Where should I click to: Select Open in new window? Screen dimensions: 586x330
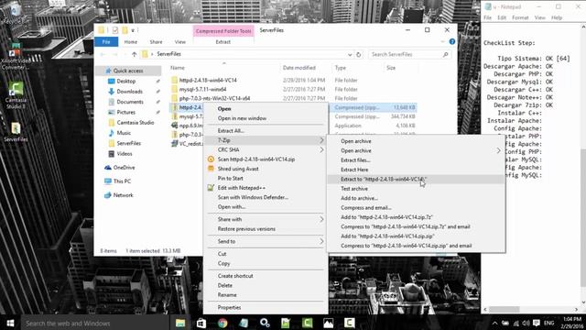point(242,118)
